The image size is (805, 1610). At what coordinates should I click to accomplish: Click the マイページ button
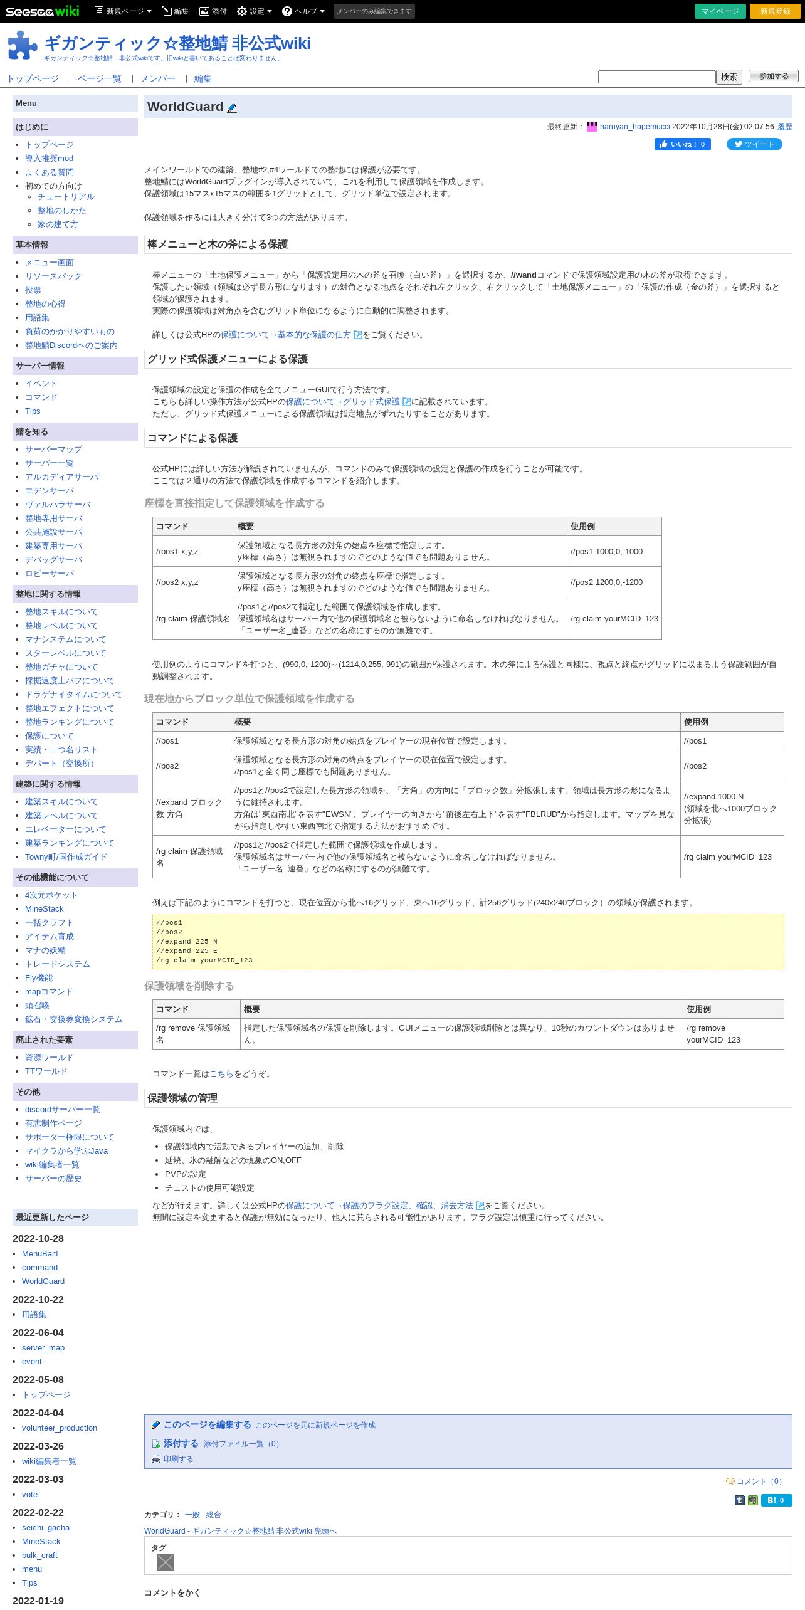[x=720, y=11]
